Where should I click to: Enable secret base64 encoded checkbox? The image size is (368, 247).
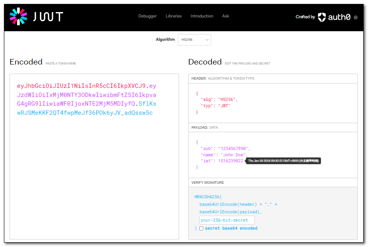(x=201, y=228)
